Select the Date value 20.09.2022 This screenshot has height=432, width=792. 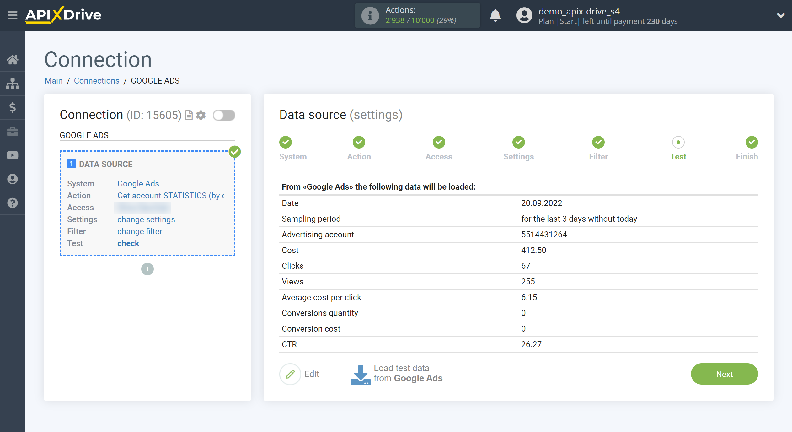(x=542, y=203)
